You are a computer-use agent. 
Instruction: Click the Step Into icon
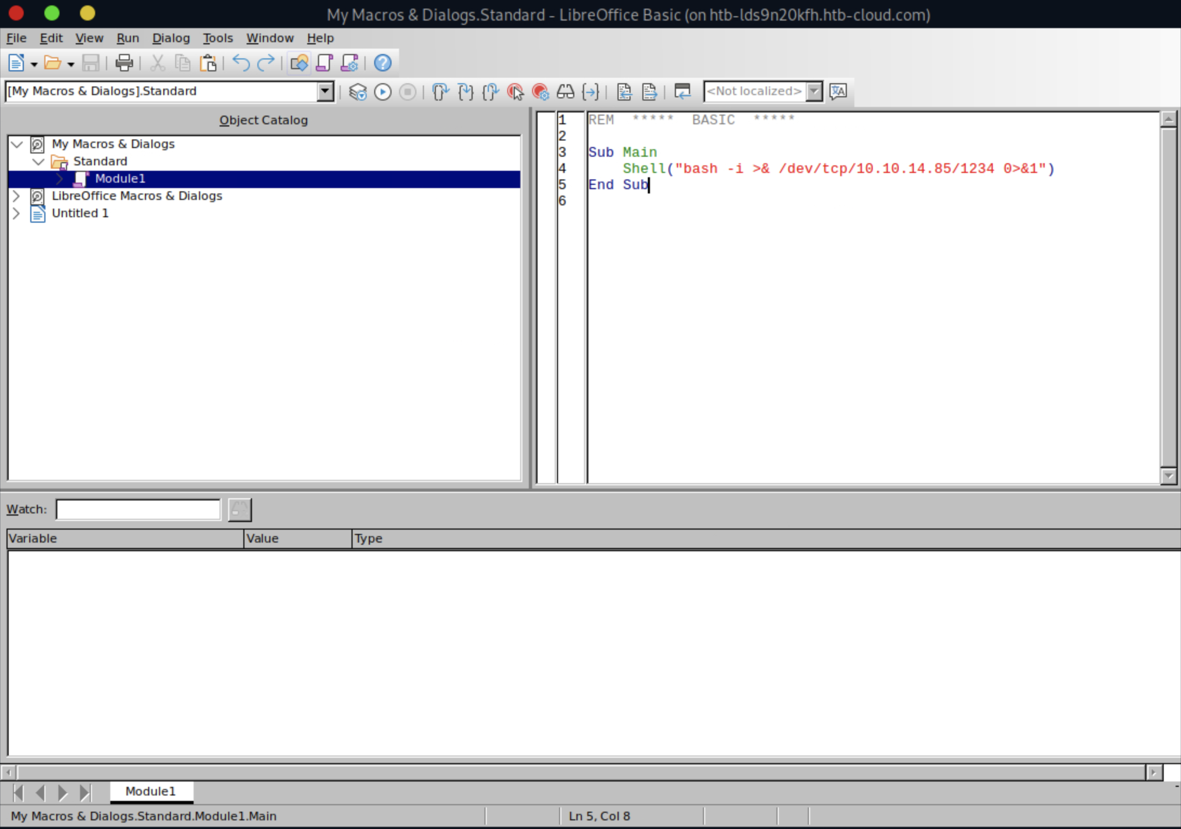466,92
